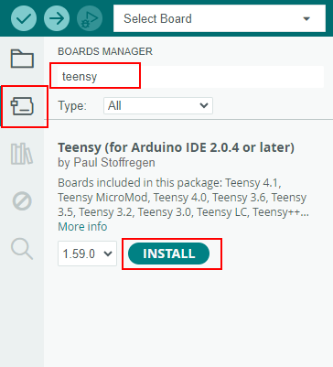Screen dimensions: 333x367
Task: Open the Library Manager books icon
Action: tap(22, 154)
